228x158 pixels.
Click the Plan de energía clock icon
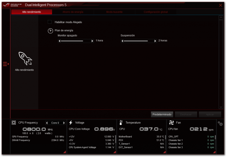tap(50, 31)
